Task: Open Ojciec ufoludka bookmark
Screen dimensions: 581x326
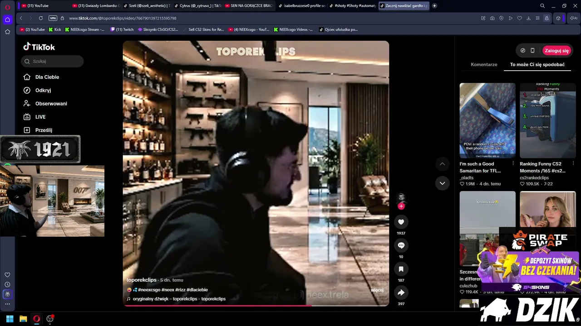Action: (x=338, y=29)
